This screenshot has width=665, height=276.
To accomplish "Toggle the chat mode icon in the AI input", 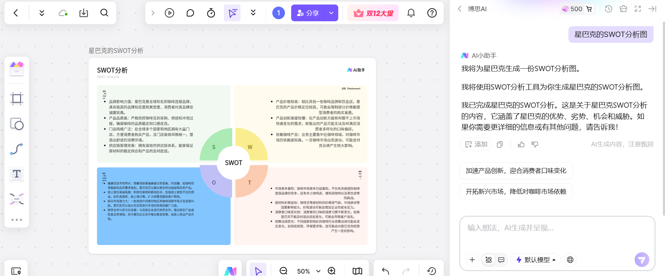I will [x=501, y=260].
